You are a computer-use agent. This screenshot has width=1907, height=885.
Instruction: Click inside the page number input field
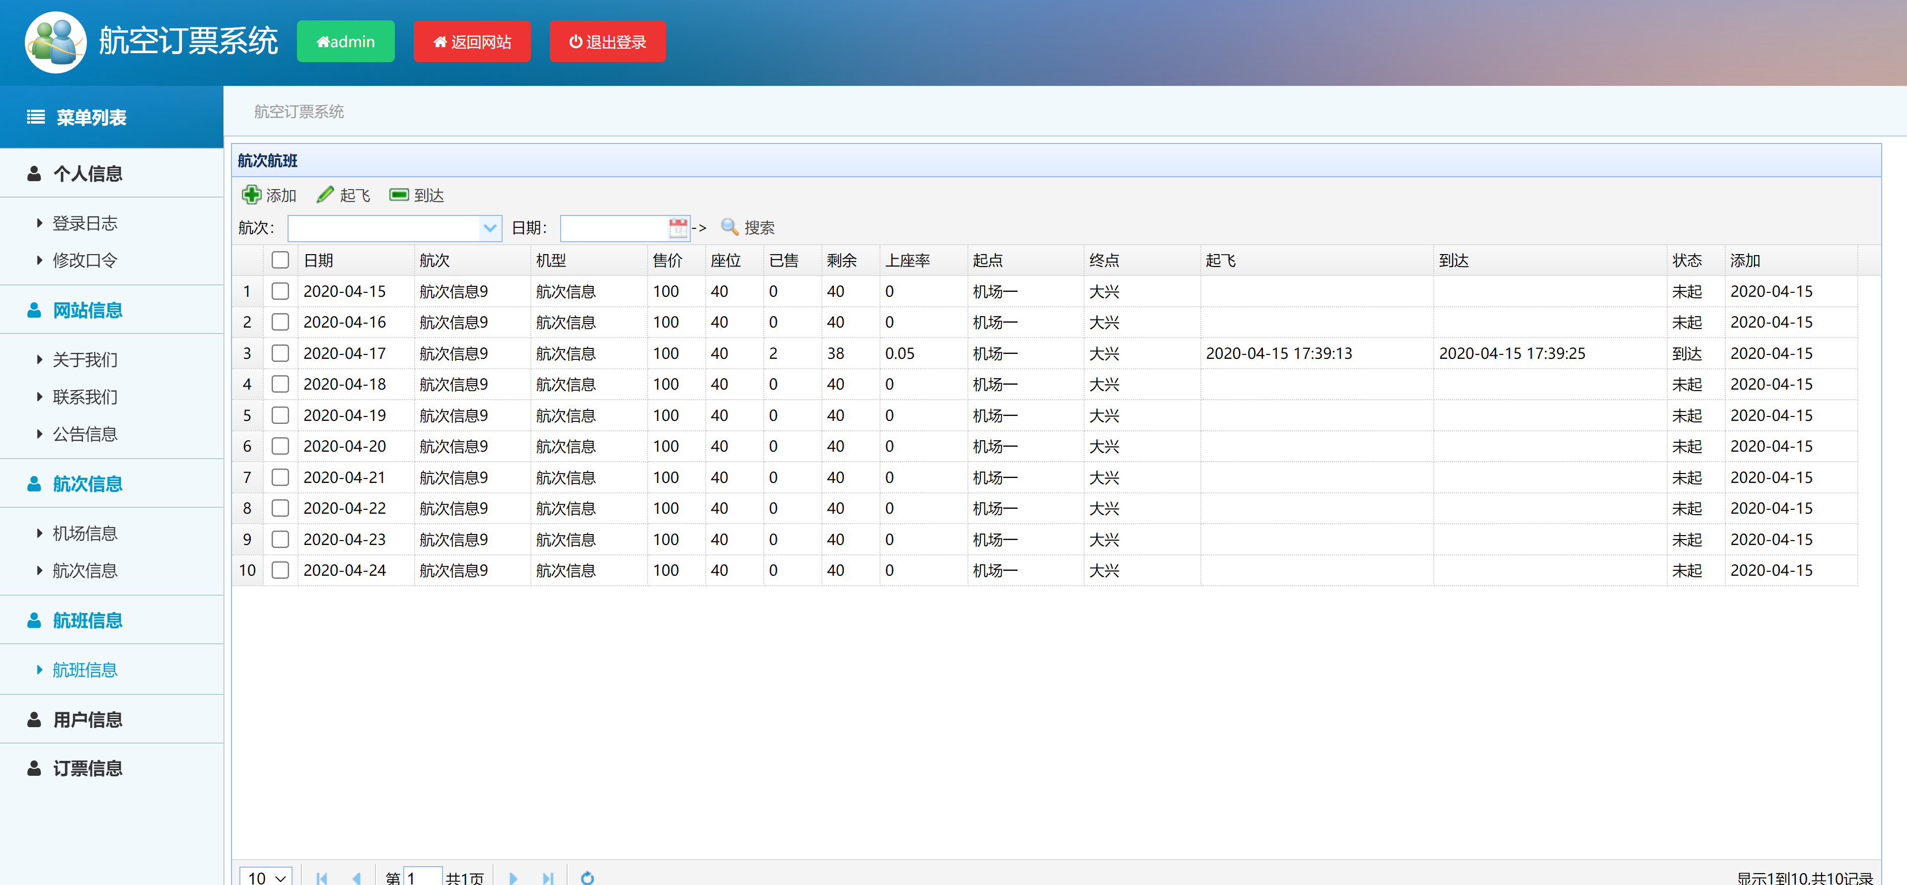[422, 878]
